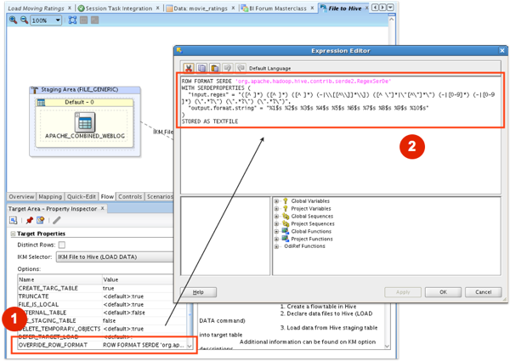Open the IKM Selector dropdown
510x361 pixels.
(115, 257)
